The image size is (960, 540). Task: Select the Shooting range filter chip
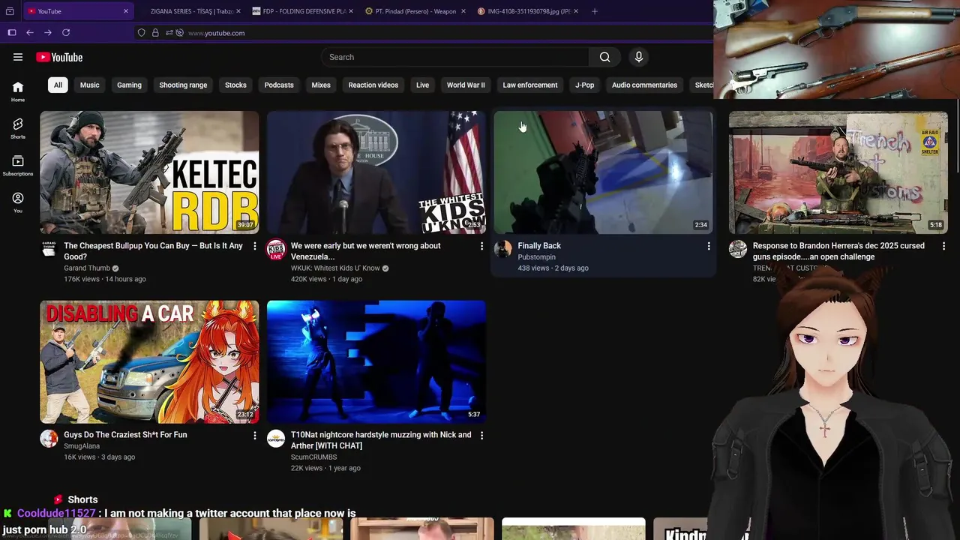click(x=183, y=85)
